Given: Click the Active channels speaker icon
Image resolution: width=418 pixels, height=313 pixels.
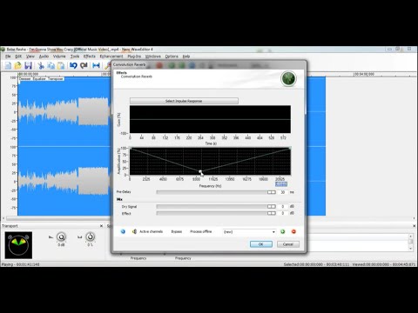Looking at the screenshot, I should point(134,231).
